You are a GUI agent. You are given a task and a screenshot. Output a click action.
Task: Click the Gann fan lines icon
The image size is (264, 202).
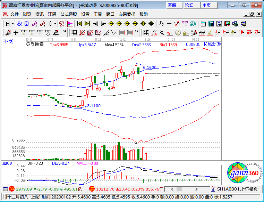tap(82, 33)
